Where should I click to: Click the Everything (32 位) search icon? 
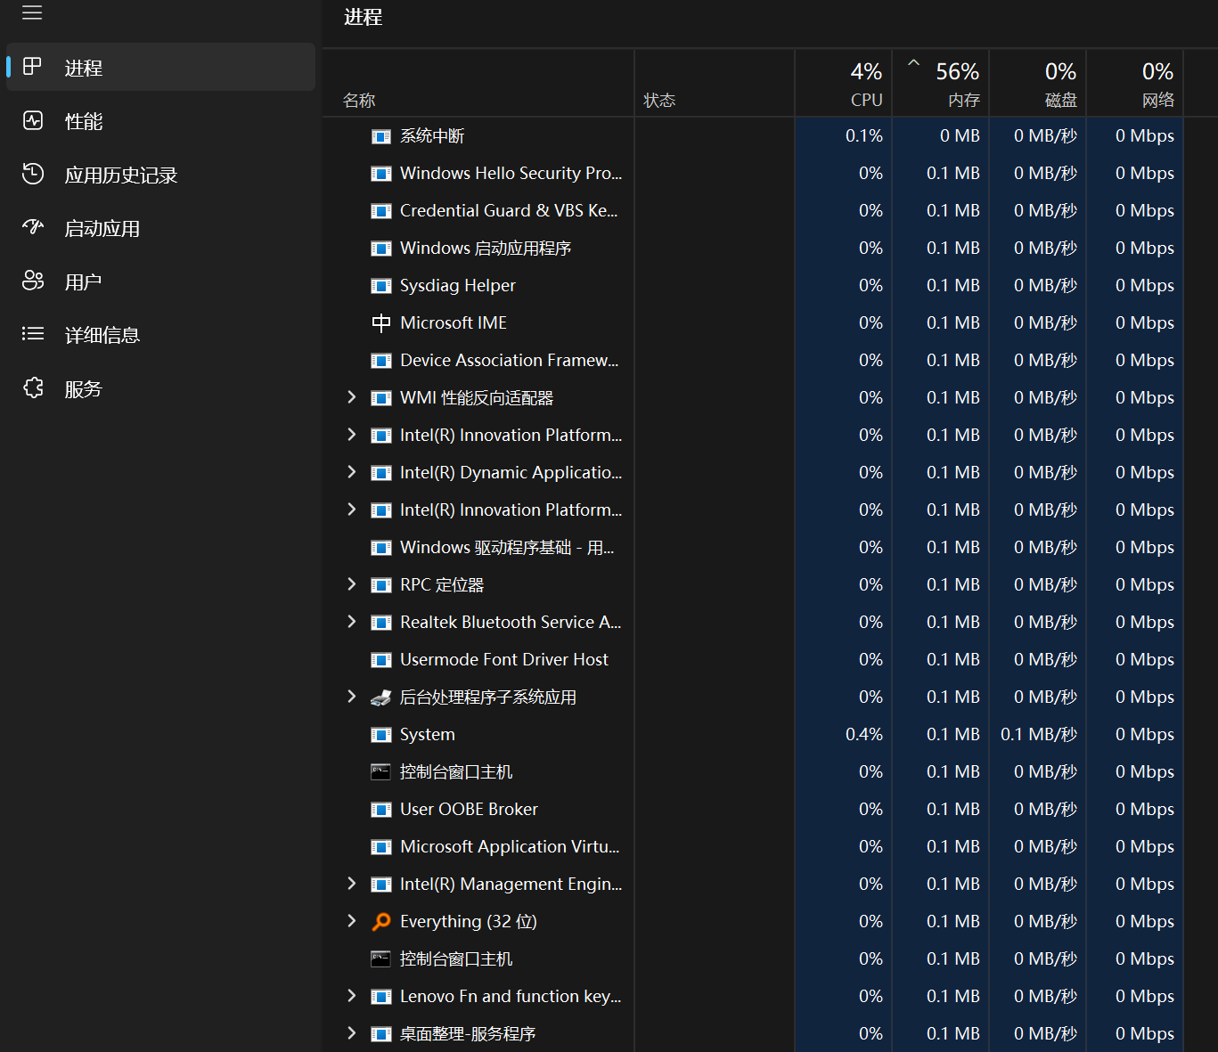381,922
